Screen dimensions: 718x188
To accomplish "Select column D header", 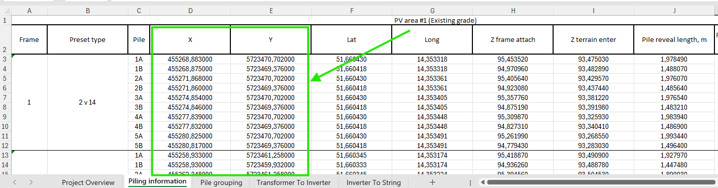I will pos(190,11).
